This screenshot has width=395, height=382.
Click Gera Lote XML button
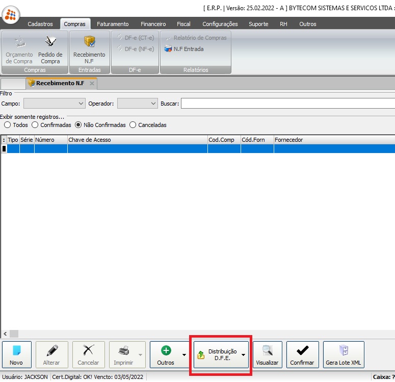pos(344,354)
